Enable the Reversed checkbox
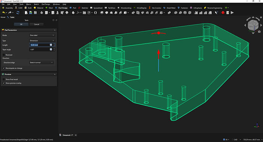Viewport: 263px width, 142px height. tap(4, 55)
